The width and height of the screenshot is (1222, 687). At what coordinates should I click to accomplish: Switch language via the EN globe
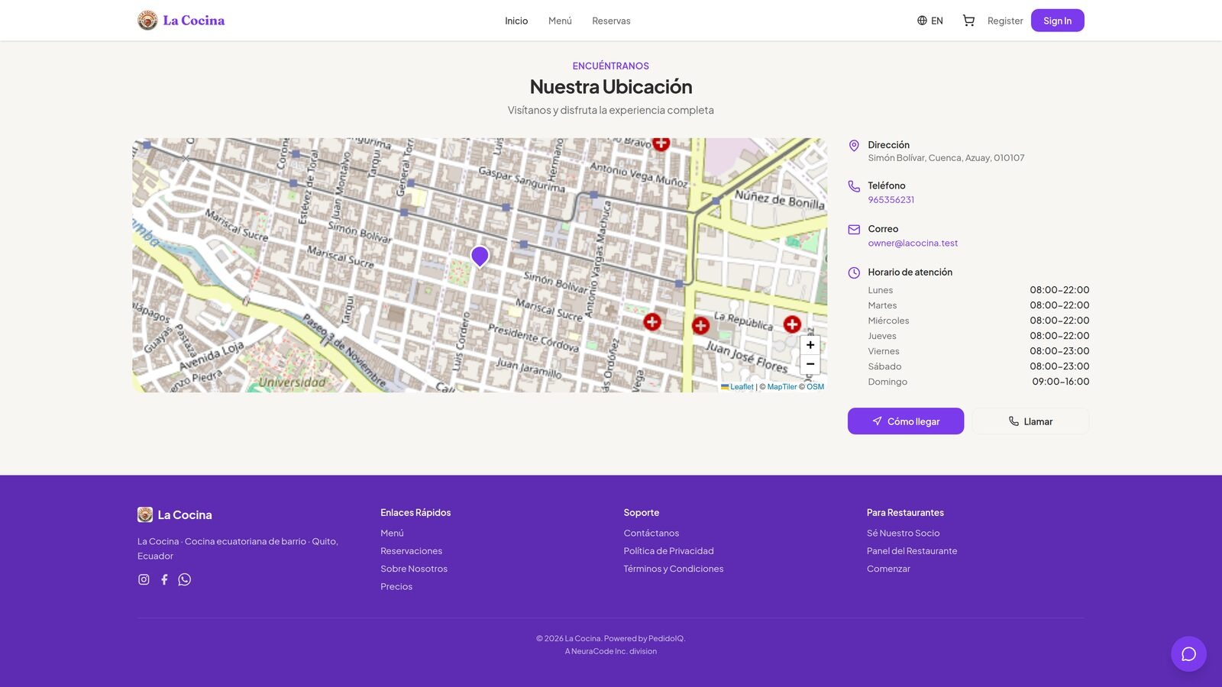pyautogui.click(x=930, y=21)
